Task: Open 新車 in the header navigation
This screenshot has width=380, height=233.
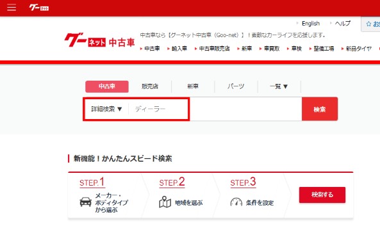Action: 247,49
